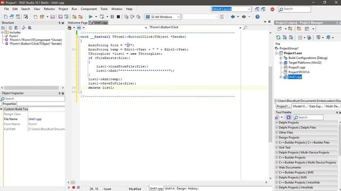This screenshot has height=191, width=341.
Task: Save the current desktop layout icon
Action: (x=257, y=9)
